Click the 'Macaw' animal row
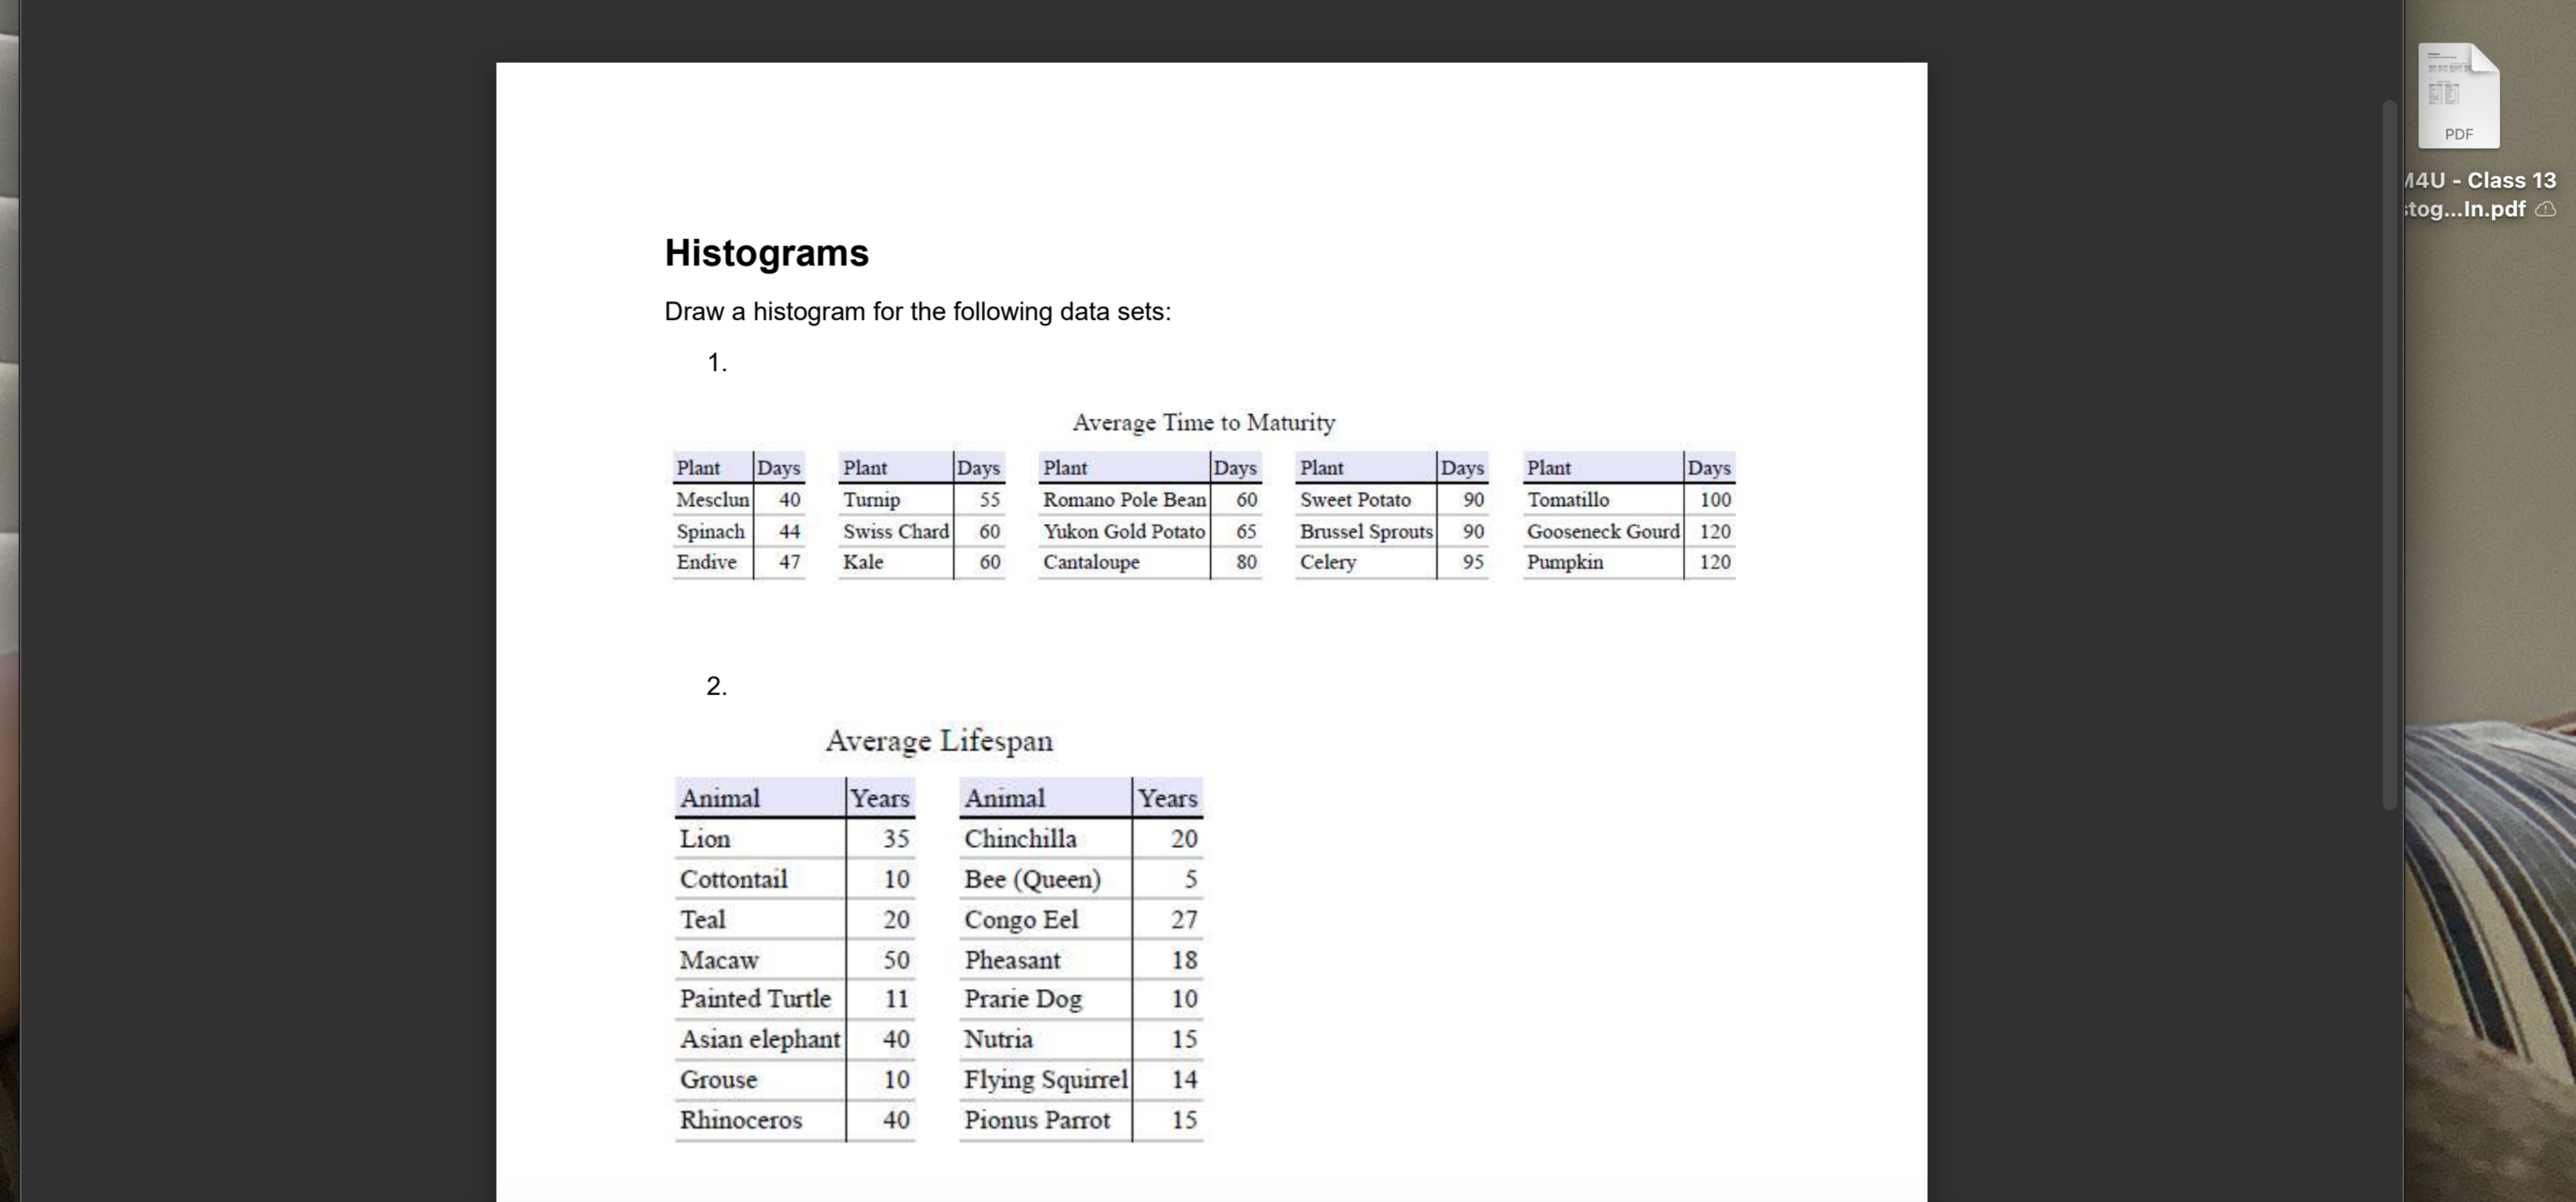Screen dimensions: 2576x1202 tap(795, 960)
